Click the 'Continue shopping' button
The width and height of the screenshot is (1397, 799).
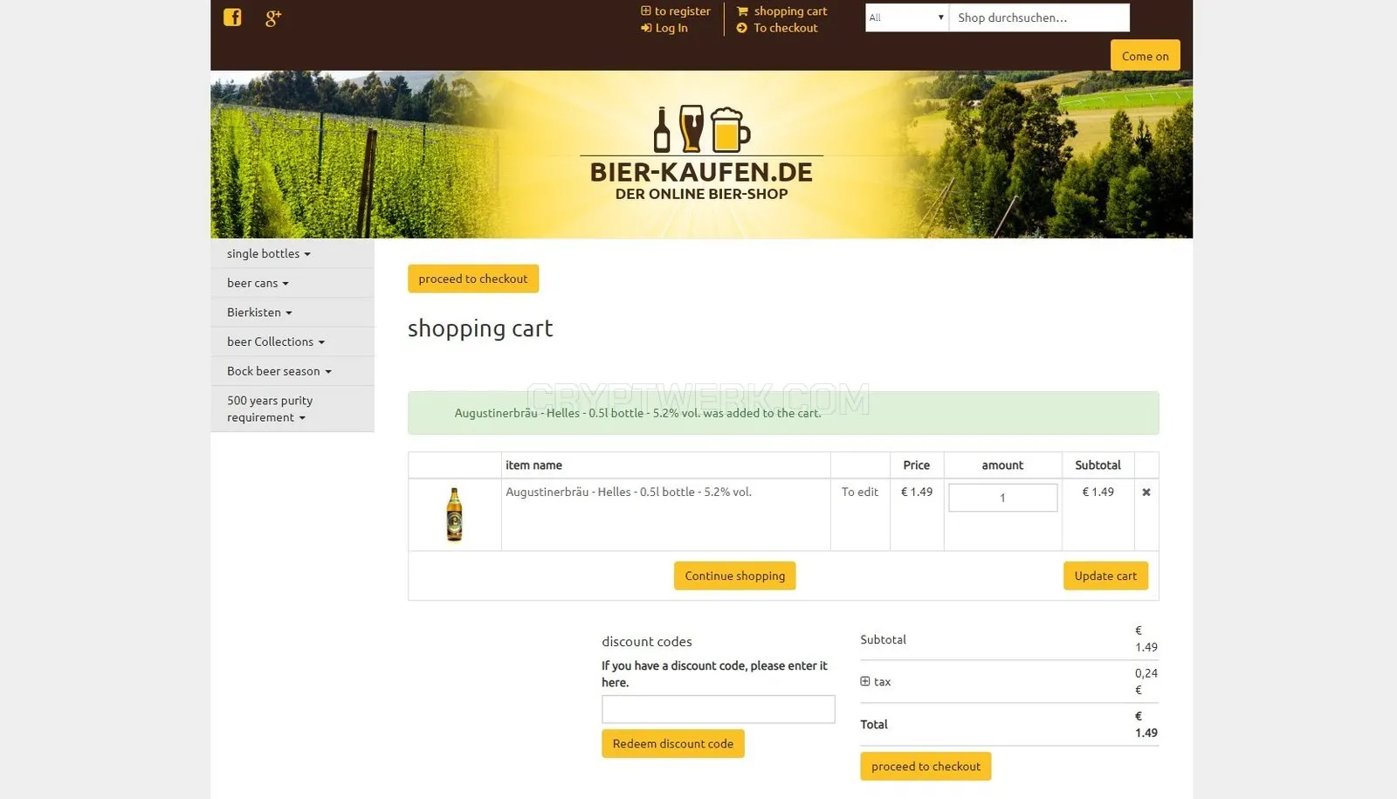(x=735, y=575)
